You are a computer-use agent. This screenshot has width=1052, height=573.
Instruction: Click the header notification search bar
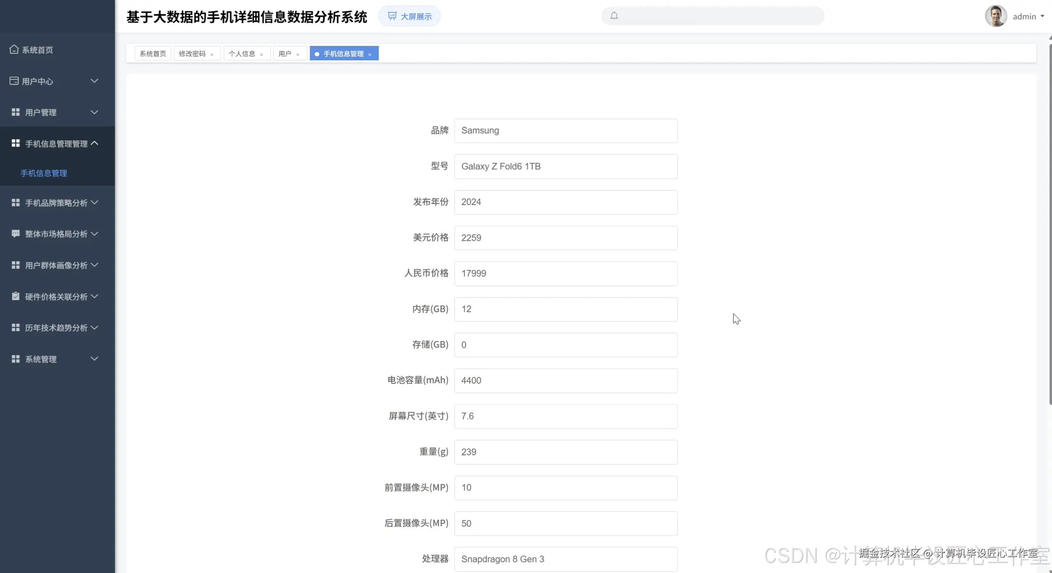713,16
